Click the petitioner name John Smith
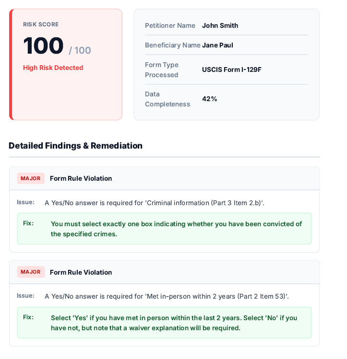This screenshot has height=359, width=347. coord(220,25)
